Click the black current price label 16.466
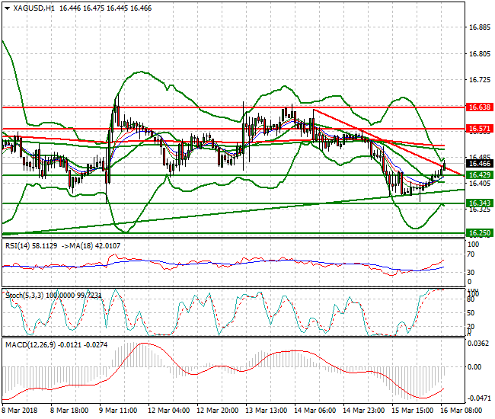 tap(480, 163)
